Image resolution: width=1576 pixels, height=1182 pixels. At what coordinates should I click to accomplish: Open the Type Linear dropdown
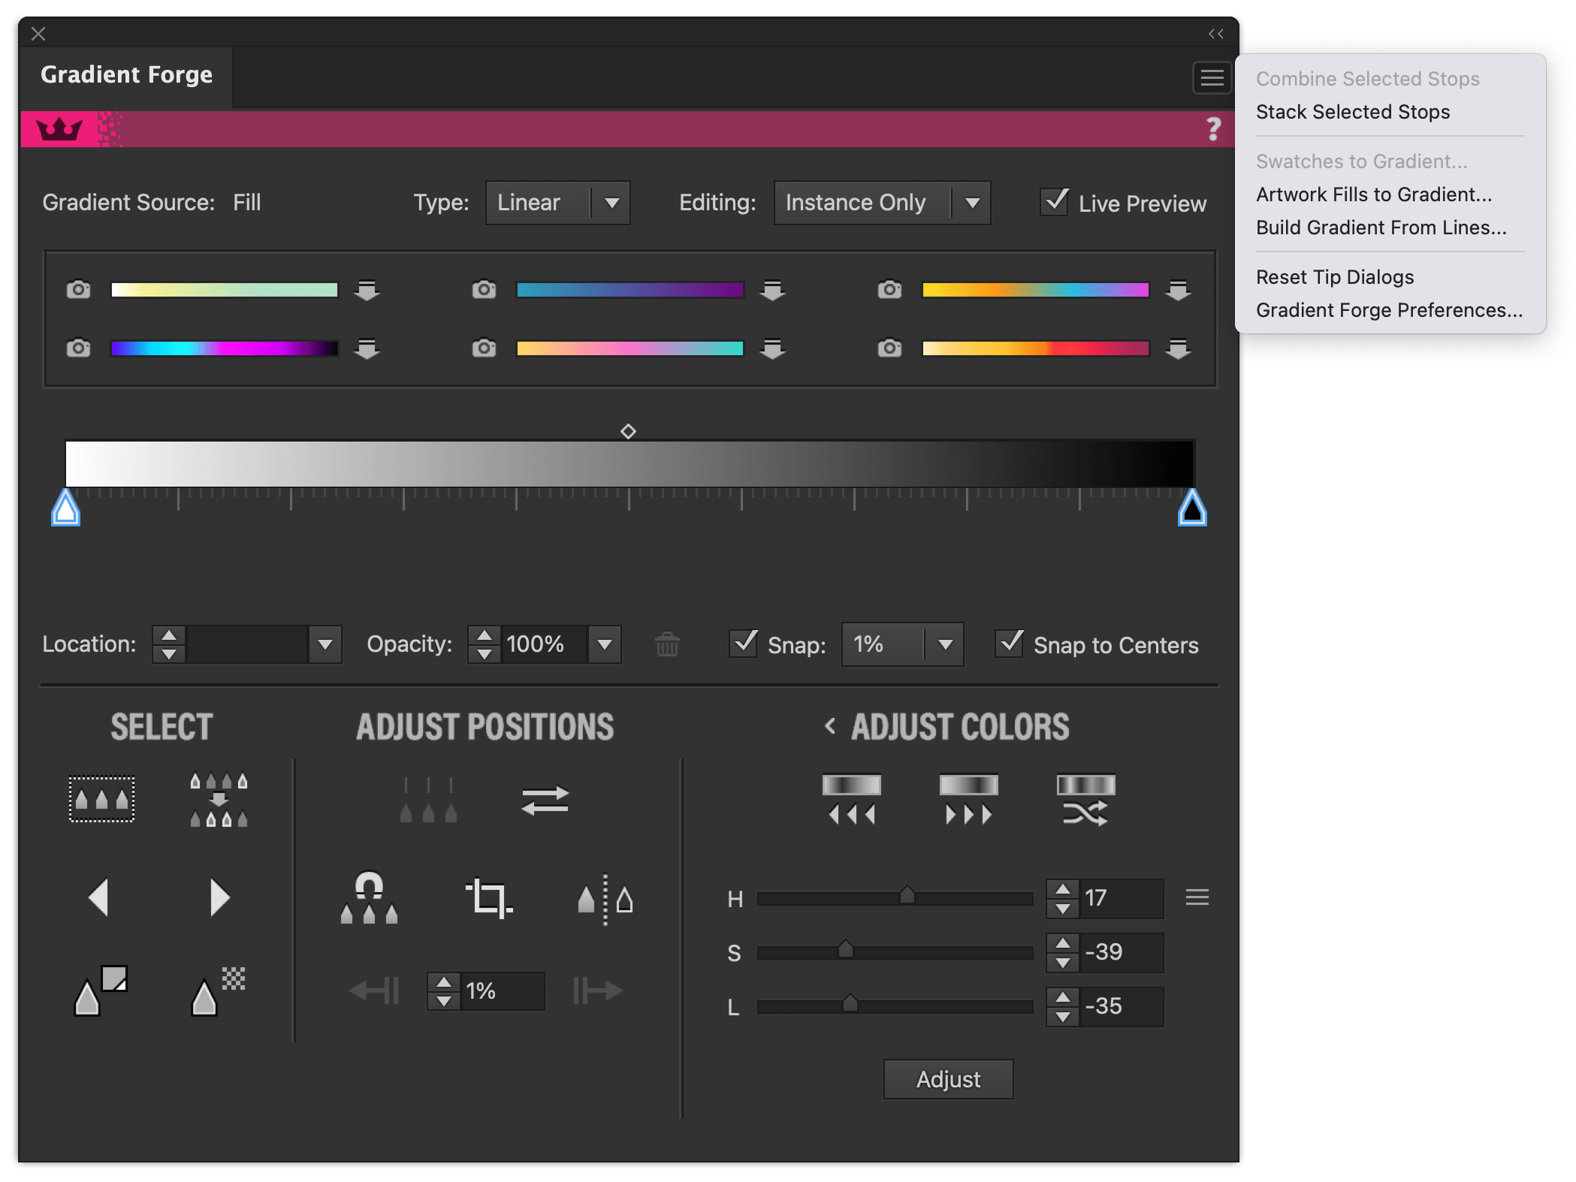point(611,202)
